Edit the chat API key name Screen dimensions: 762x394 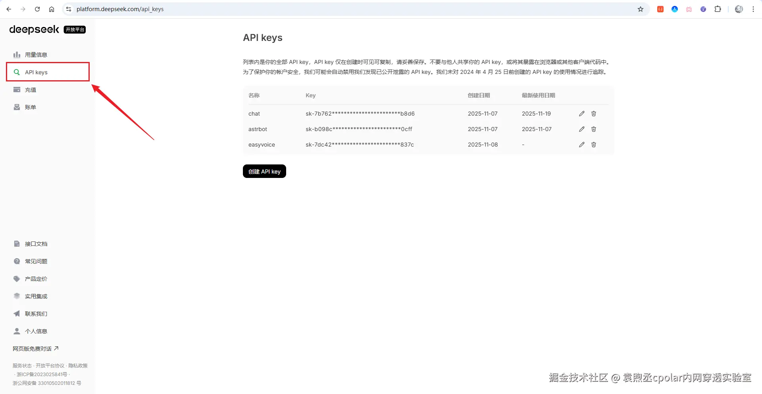[x=582, y=114]
